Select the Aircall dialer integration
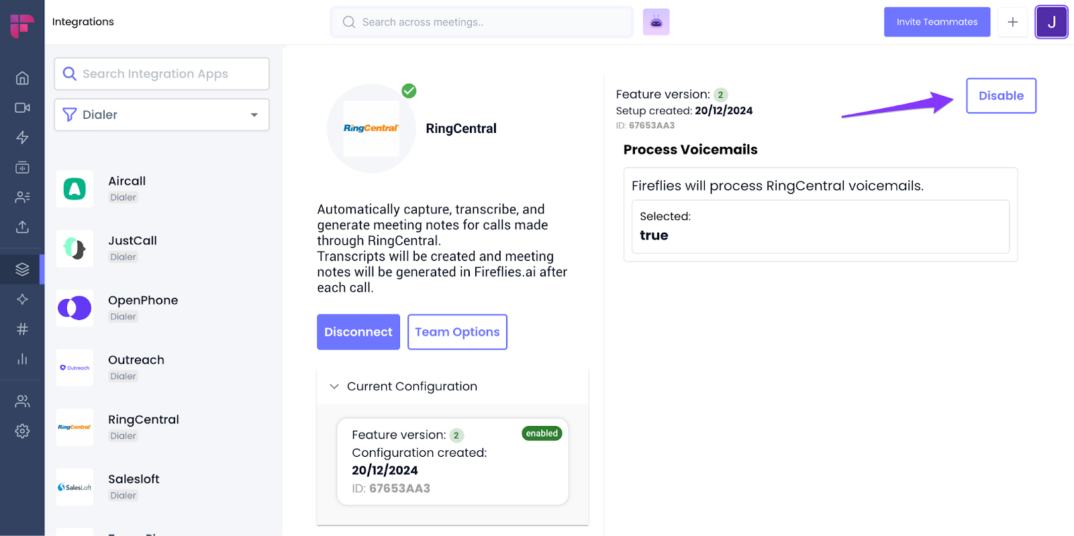The height and width of the screenshot is (536, 1074). click(x=127, y=188)
